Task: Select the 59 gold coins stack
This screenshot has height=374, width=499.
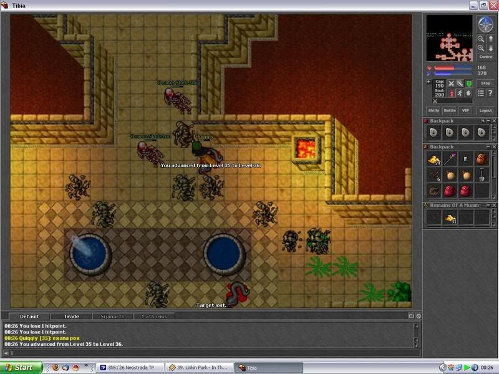Action: click(434, 159)
